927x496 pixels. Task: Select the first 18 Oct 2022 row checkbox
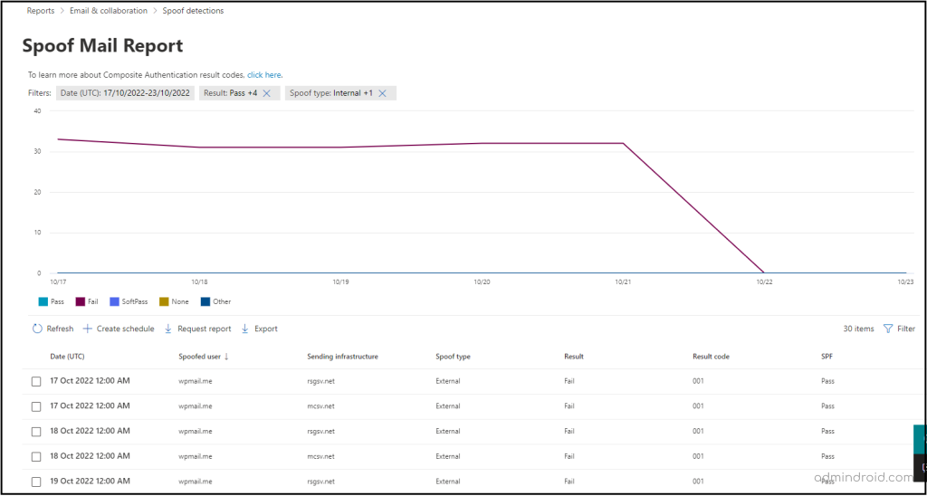36,432
